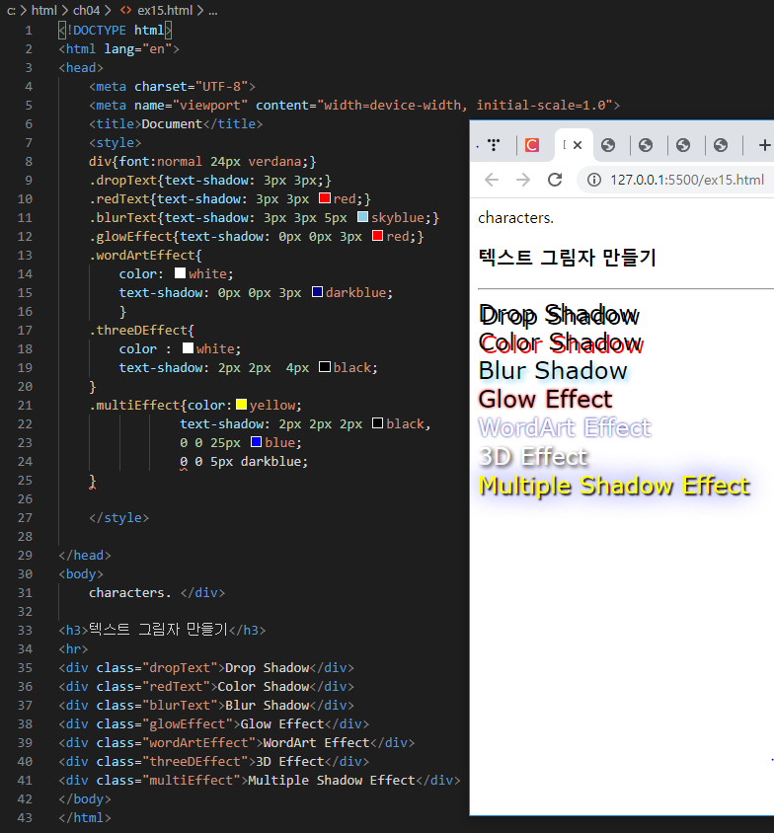Click '</style>' closing tag on line 27
Image resolution: width=774 pixels, height=833 pixels.
119,517
